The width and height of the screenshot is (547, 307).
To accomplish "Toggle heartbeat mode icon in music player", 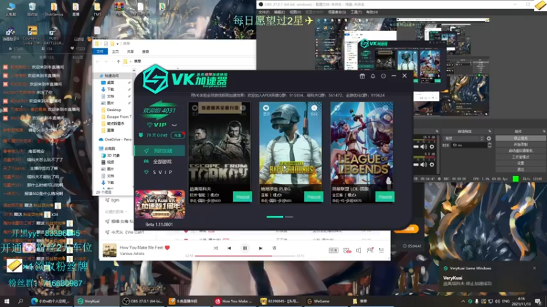I will pyautogui.click(x=347, y=250).
